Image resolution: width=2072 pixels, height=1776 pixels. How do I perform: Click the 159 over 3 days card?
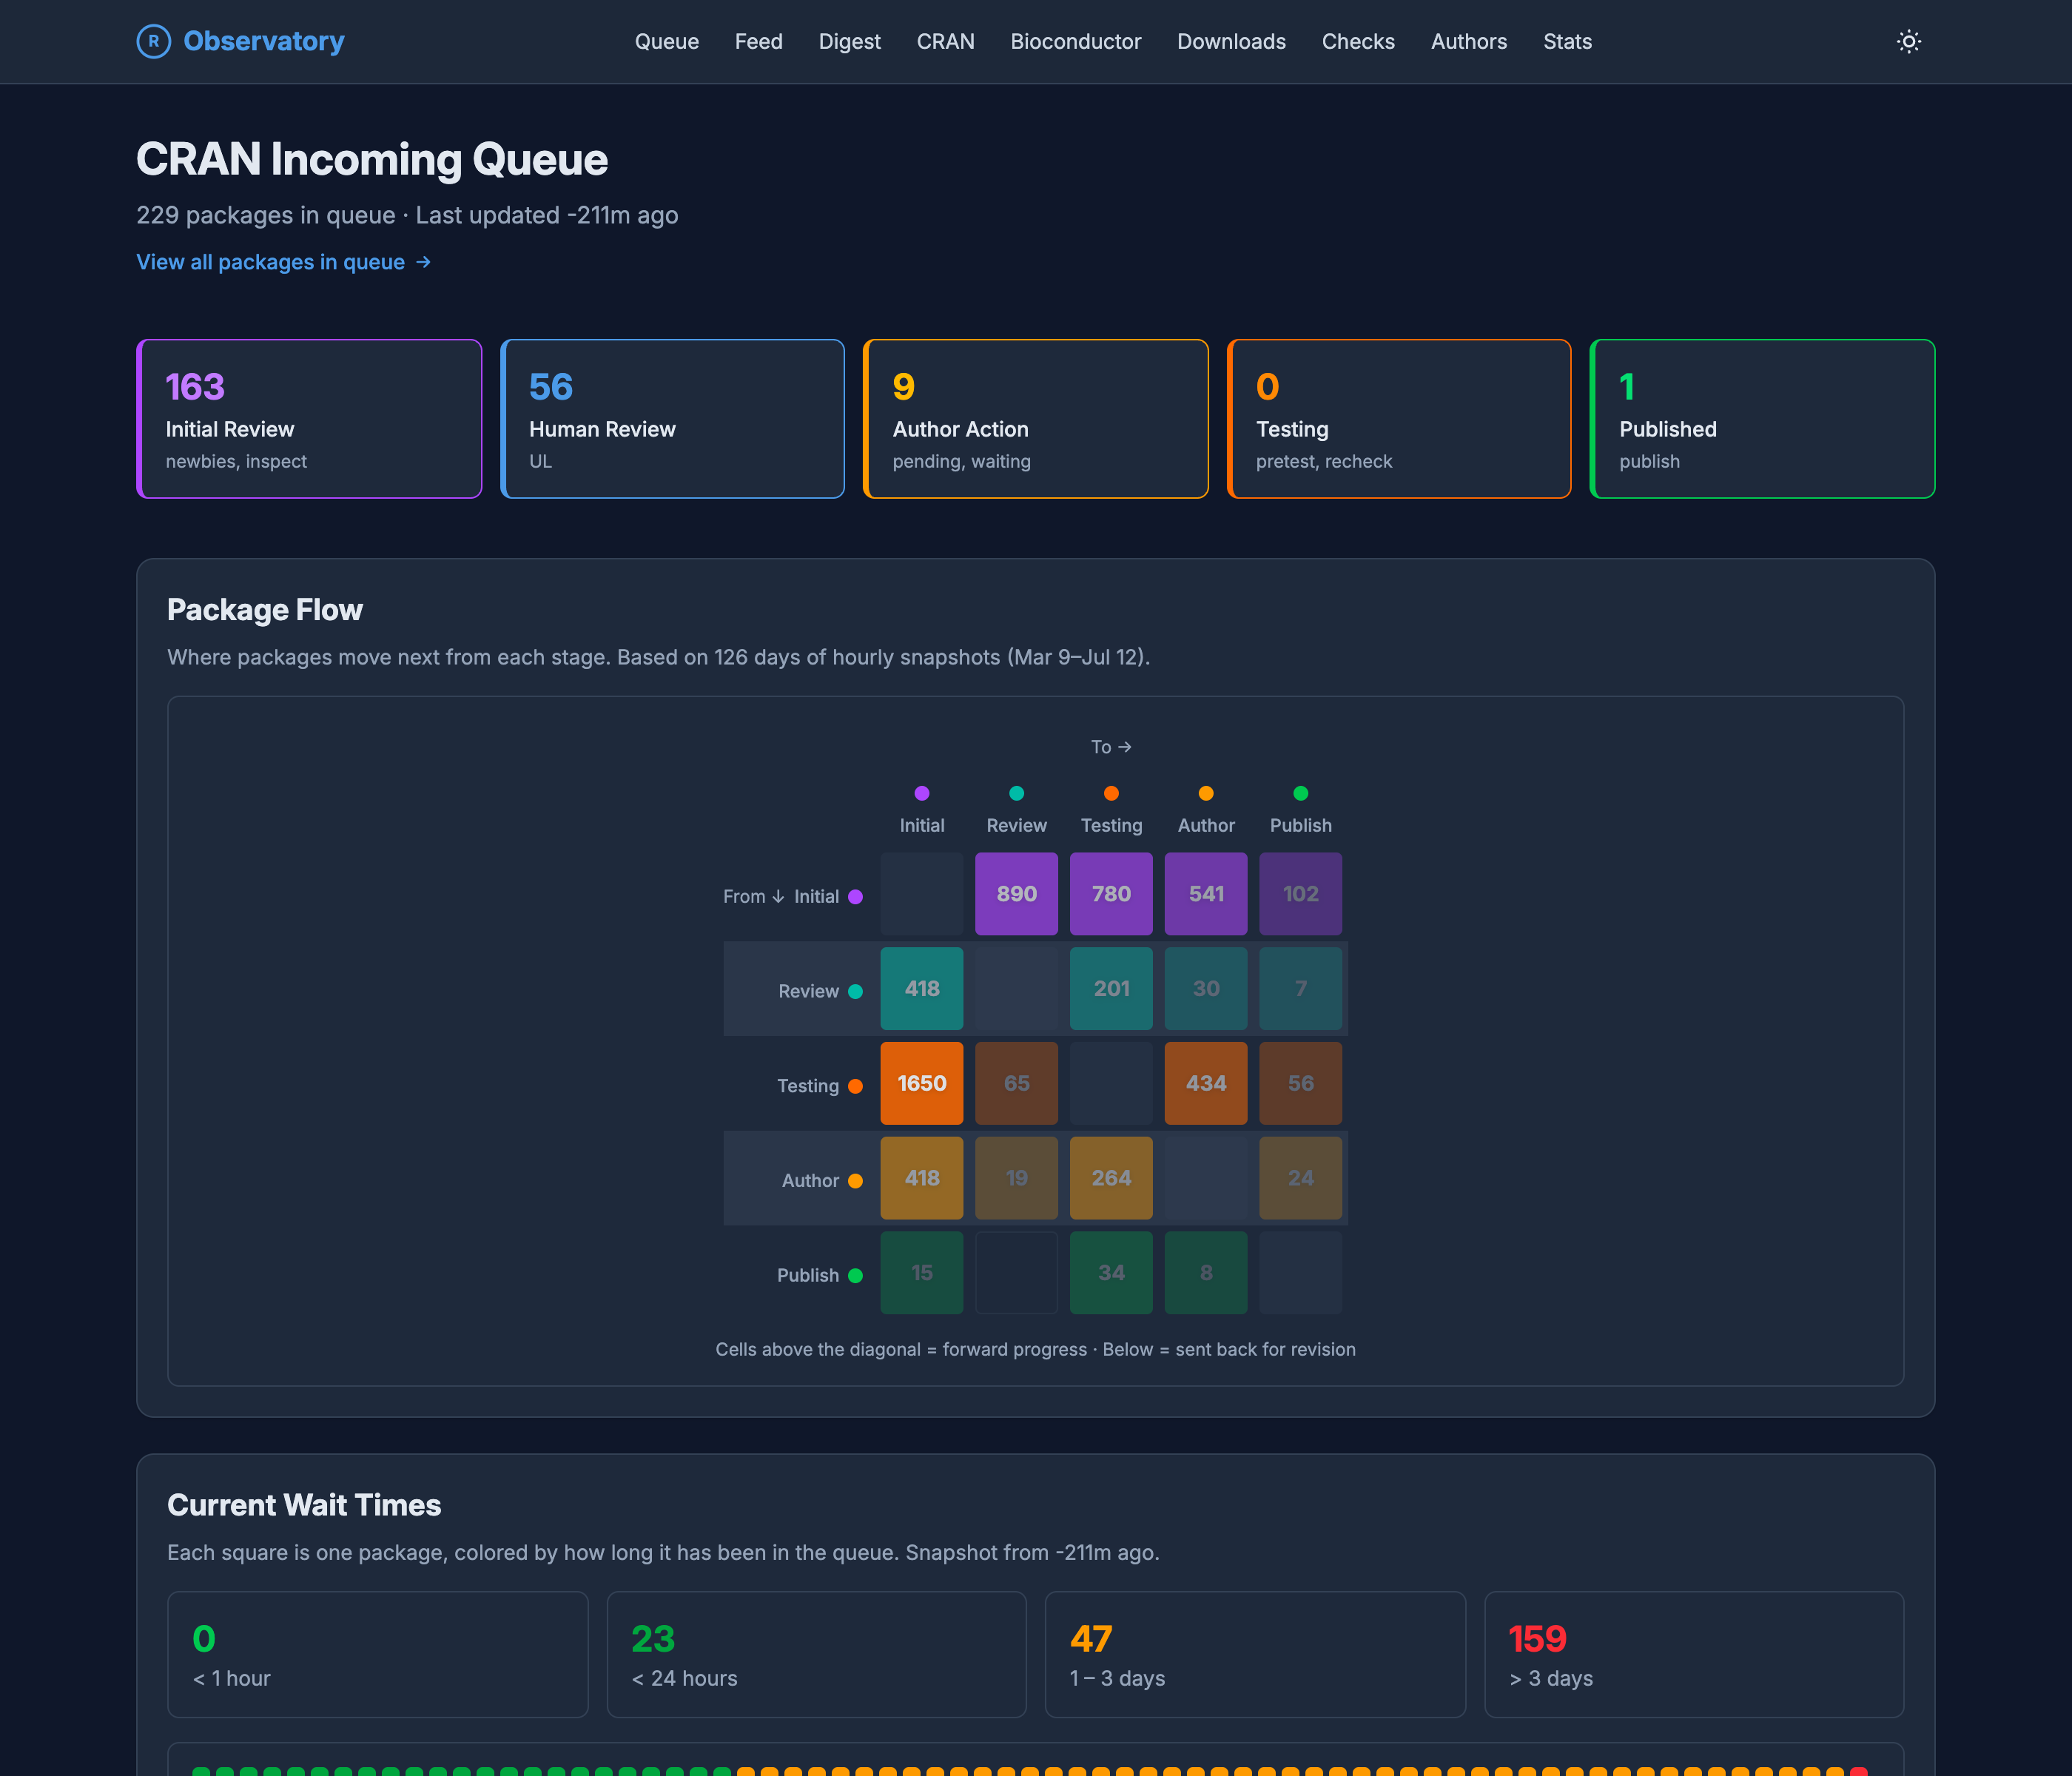1694,1654
